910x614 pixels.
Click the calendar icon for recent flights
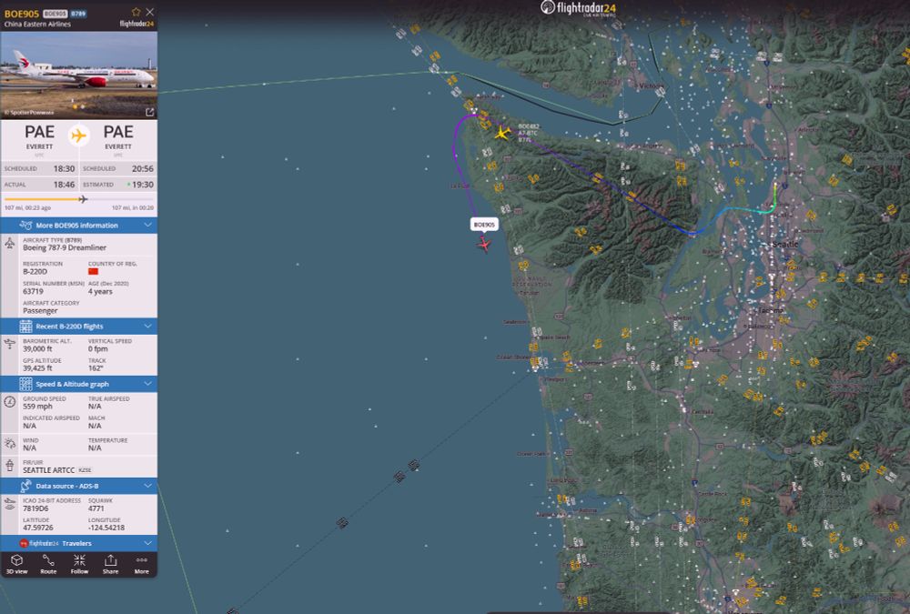point(26,327)
